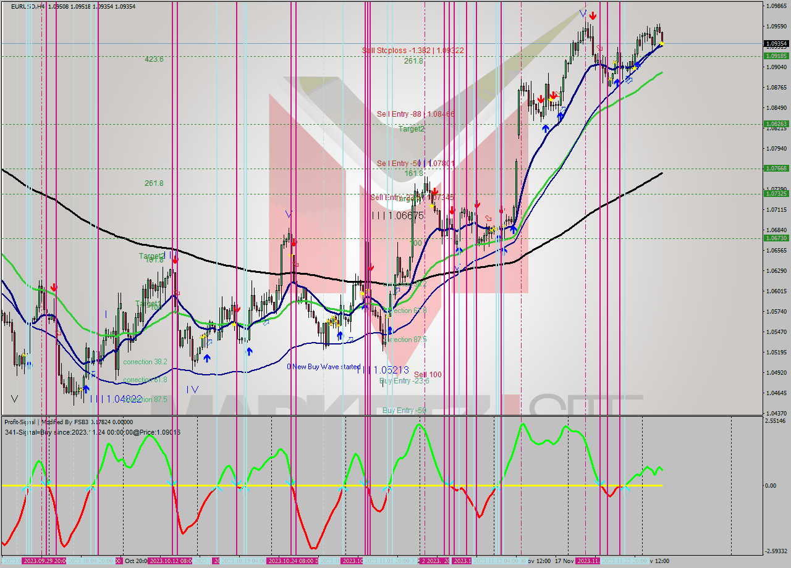Select the 2023.09.29 20:00 time marker
This screenshot has width=791, height=568.
44,561
